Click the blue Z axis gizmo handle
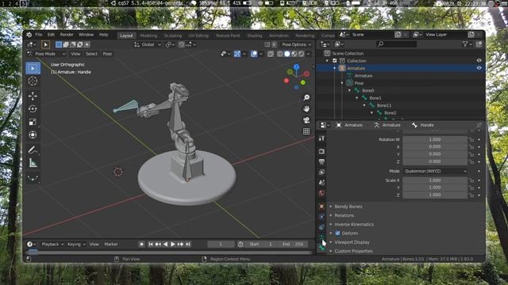The height and width of the screenshot is (285, 508). (x=296, y=66)
